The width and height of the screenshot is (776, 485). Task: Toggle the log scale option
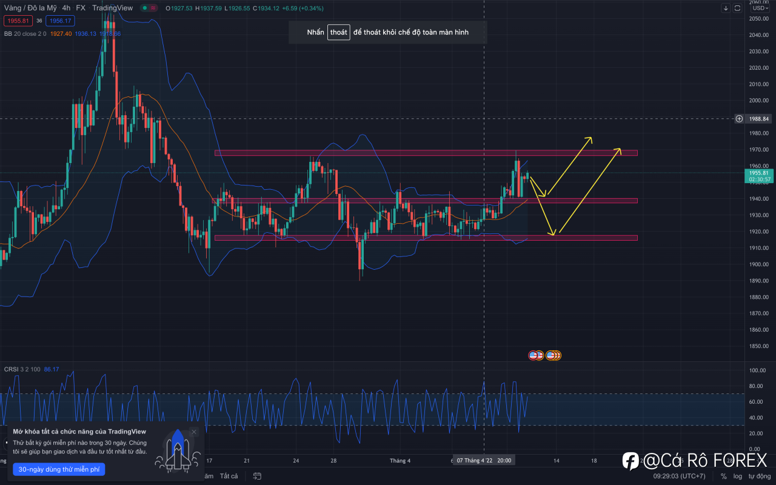737,476
